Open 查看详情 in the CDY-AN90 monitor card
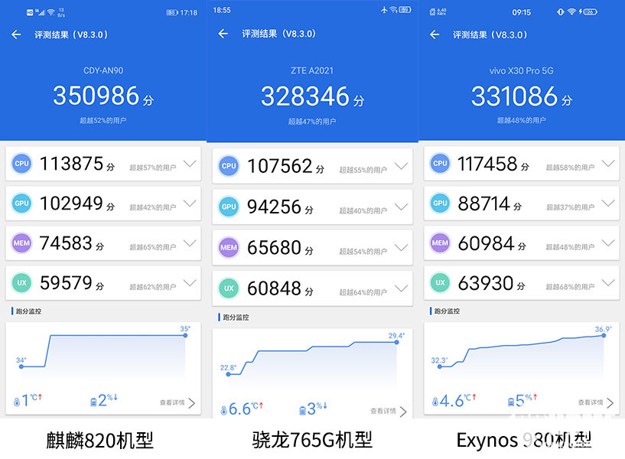Screen dimensions: 625x459 (x=177, y=403)
